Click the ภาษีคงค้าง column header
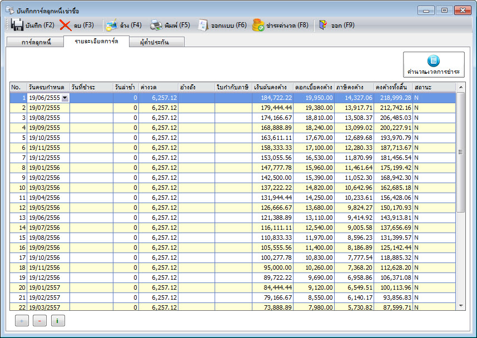 (354, 87)
